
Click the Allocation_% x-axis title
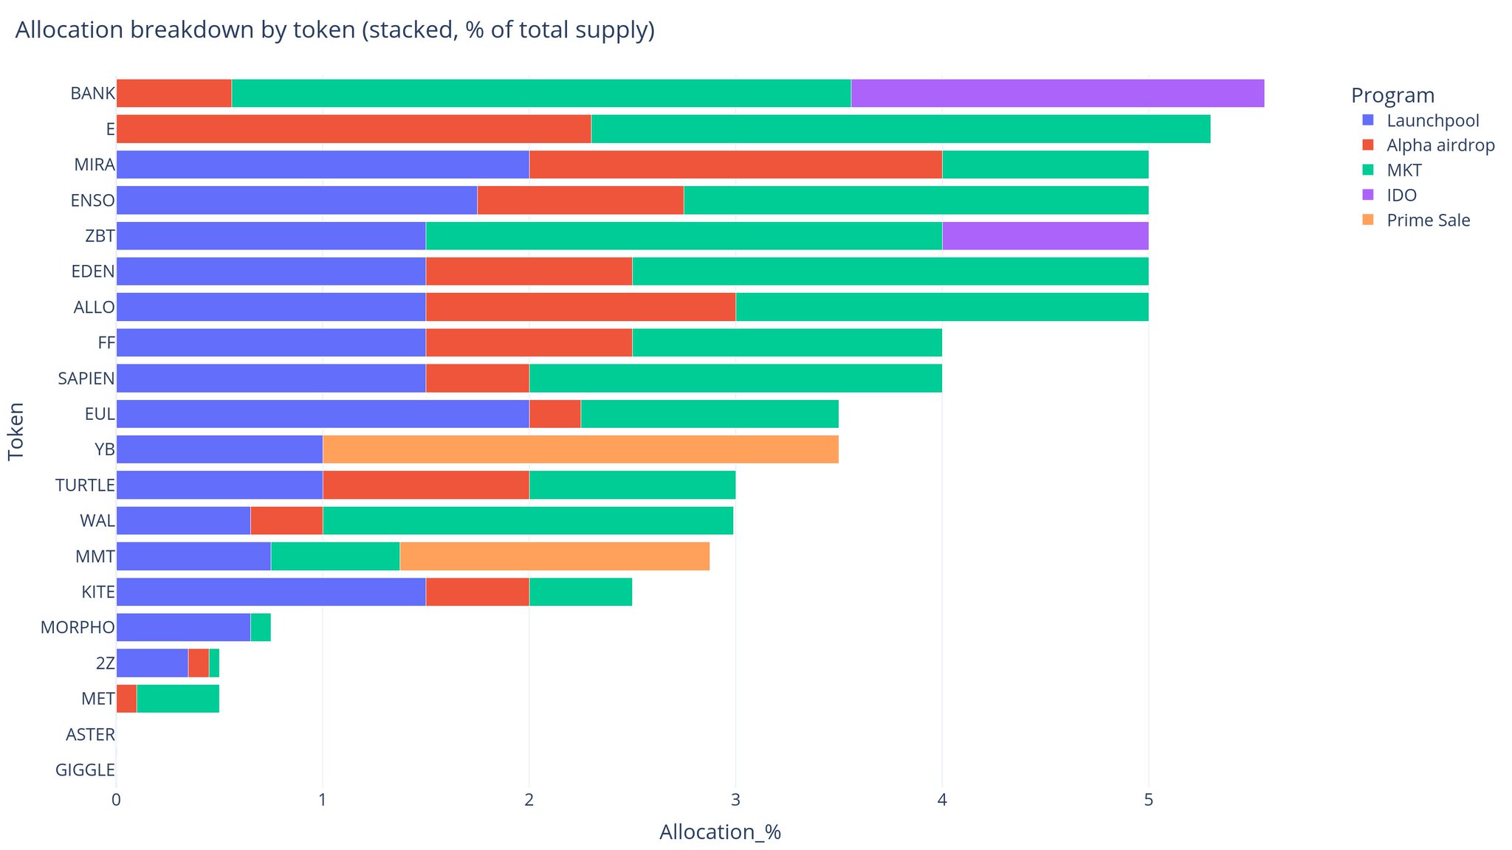[x=720, y=832]
